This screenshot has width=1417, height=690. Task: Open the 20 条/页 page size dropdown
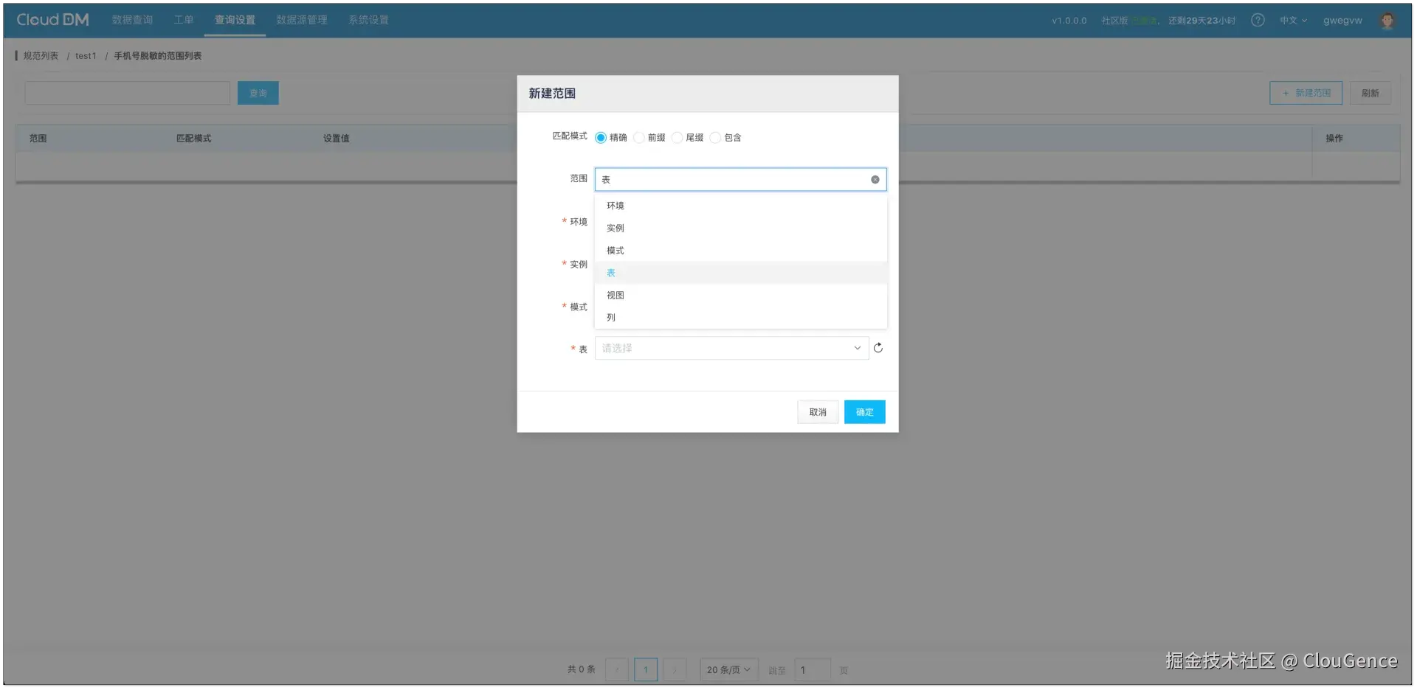pyautogui.click(x=728, y=669)
